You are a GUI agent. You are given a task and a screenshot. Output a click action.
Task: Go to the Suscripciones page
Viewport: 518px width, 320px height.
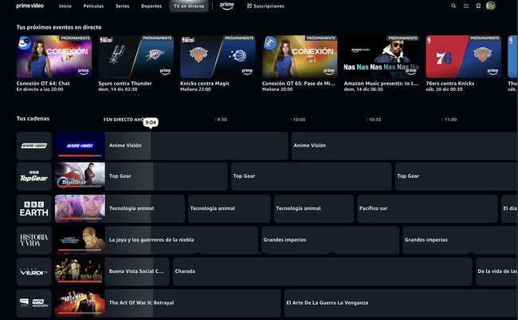click(265, 6)
